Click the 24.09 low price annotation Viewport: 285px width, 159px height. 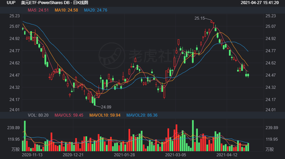point(106,107)
